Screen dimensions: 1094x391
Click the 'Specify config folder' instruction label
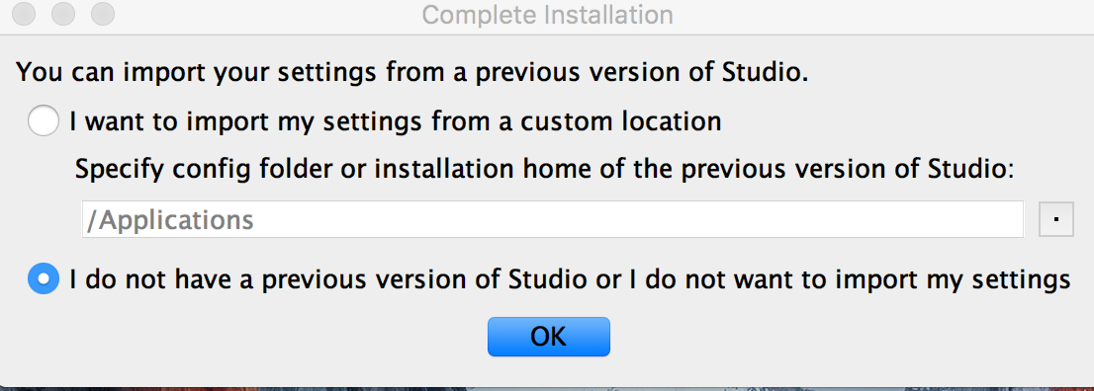tap(543, 170)
